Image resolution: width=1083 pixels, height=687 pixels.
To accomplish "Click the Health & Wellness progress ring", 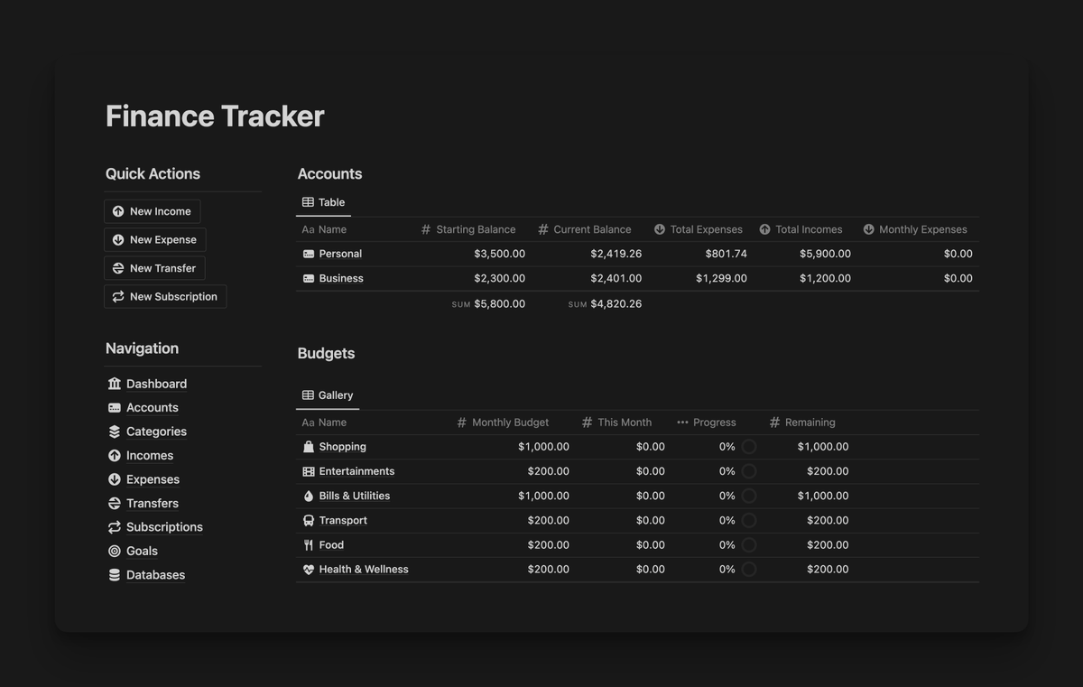I will [x=749, y=570].
